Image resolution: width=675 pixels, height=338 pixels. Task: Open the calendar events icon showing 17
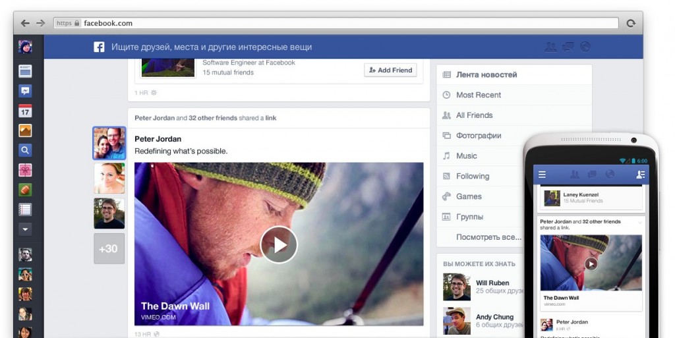pos(25,111)
